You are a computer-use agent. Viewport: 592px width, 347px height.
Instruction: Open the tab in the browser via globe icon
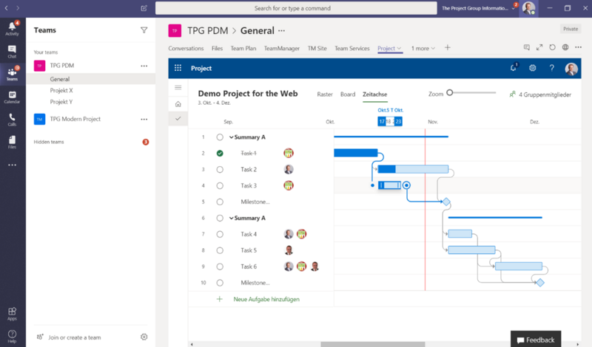point(565,47)
